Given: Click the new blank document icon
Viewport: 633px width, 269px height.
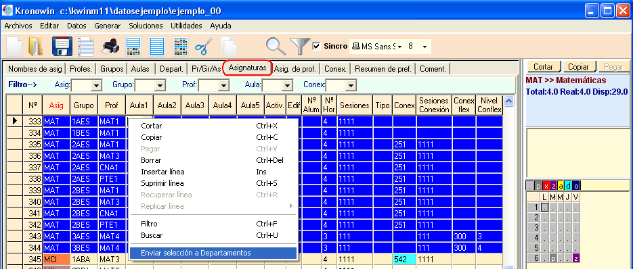Looking at the screenshot, I should [x=14, y=46].
